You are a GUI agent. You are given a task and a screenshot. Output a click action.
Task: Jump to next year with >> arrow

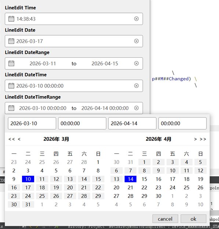click(x=203, y=139)
